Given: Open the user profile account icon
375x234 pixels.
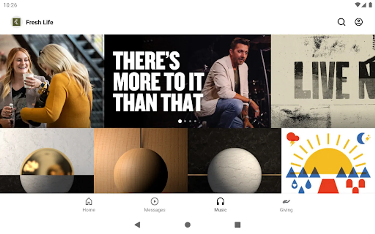Looking at the screenshot, I should pos(359,22).
